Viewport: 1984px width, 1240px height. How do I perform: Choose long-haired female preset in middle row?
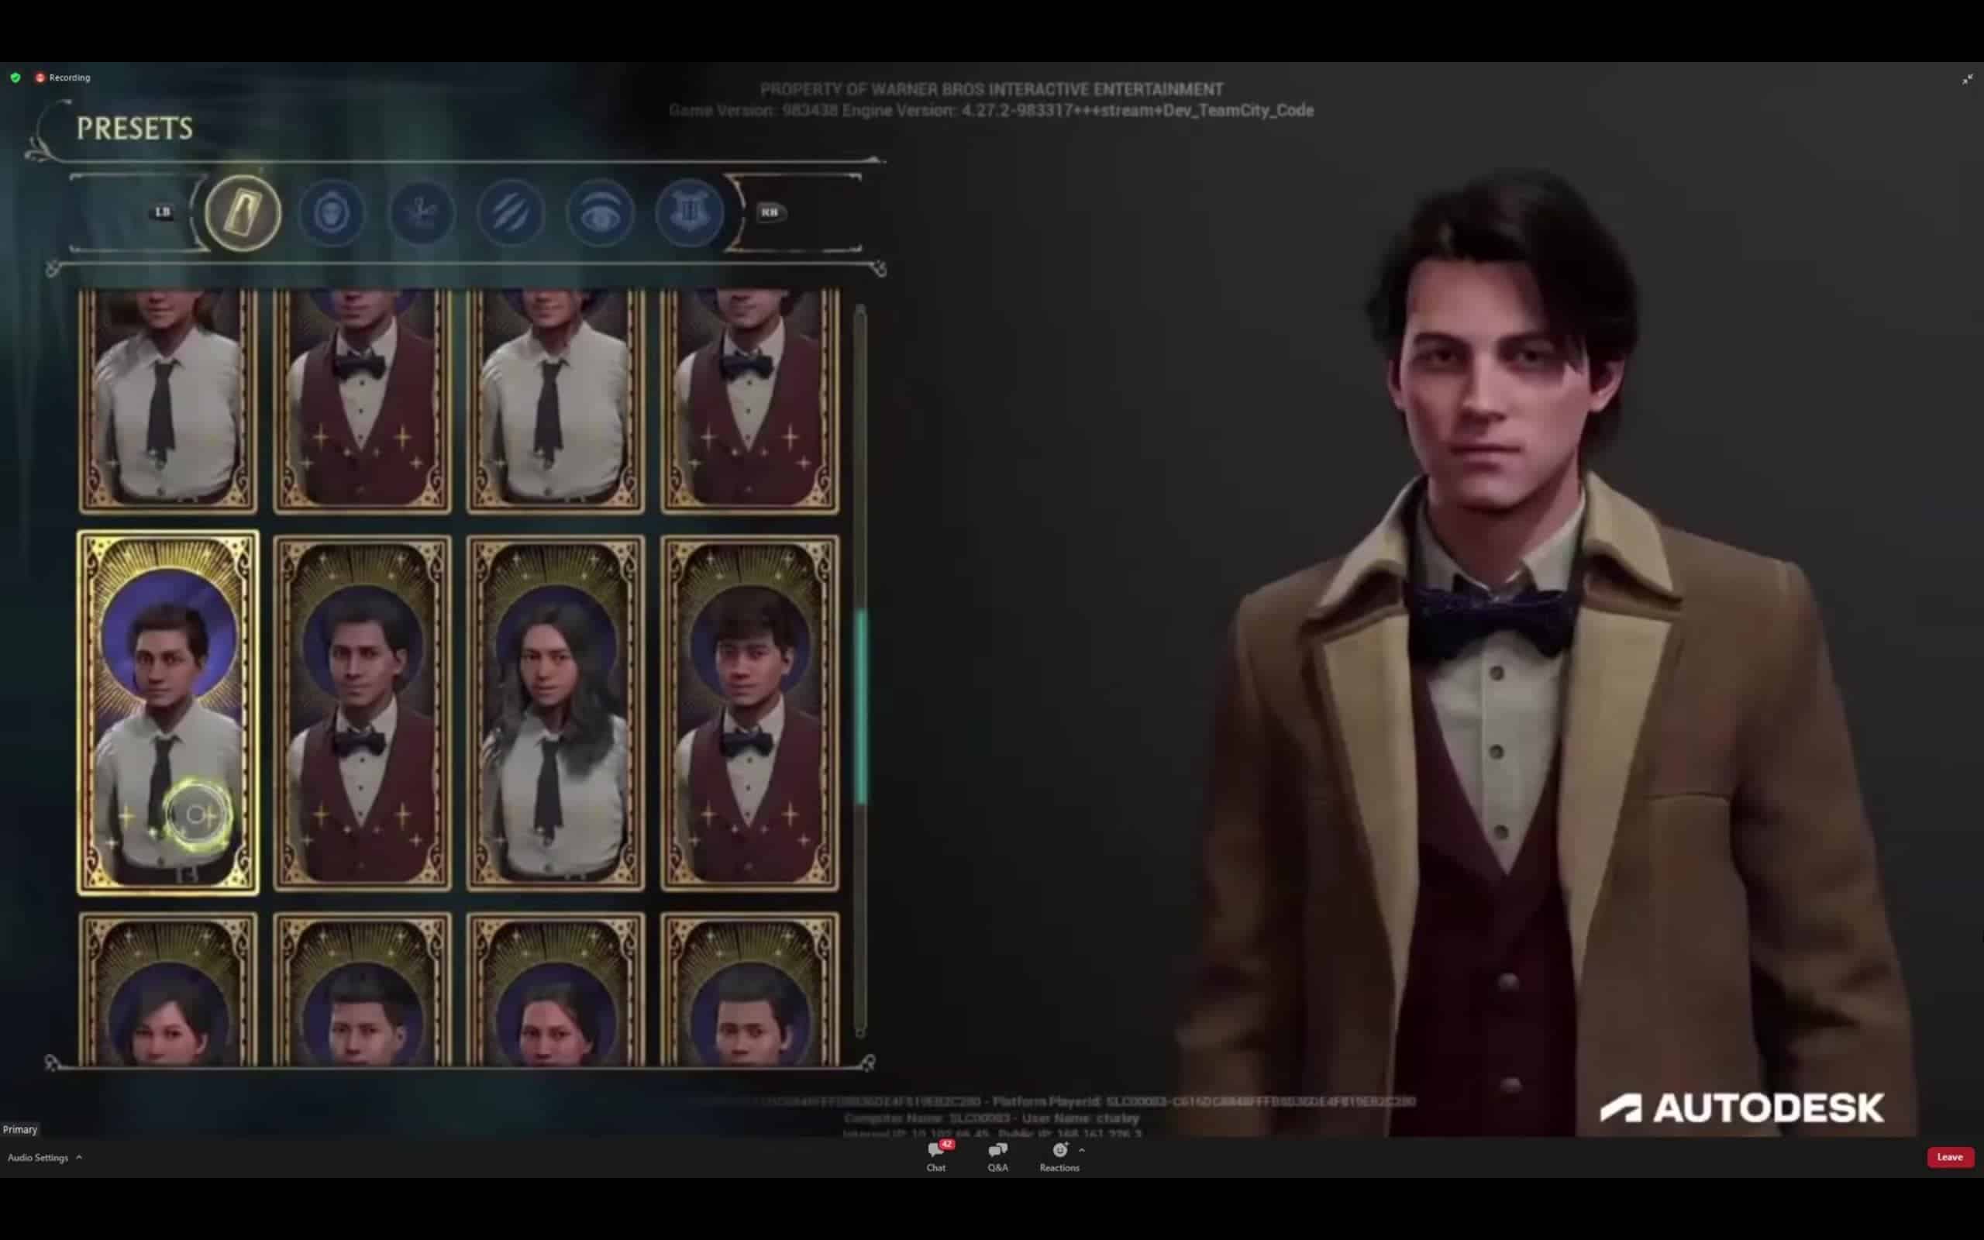point(556,713)
